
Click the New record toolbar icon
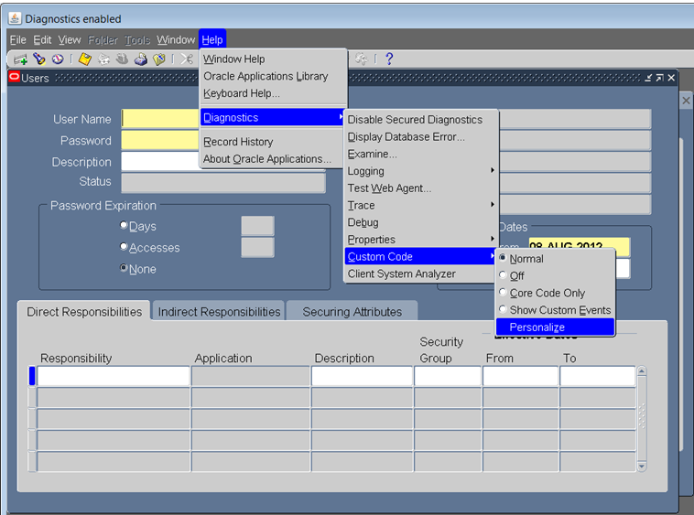pyautogui.click(x=20, y=59)
